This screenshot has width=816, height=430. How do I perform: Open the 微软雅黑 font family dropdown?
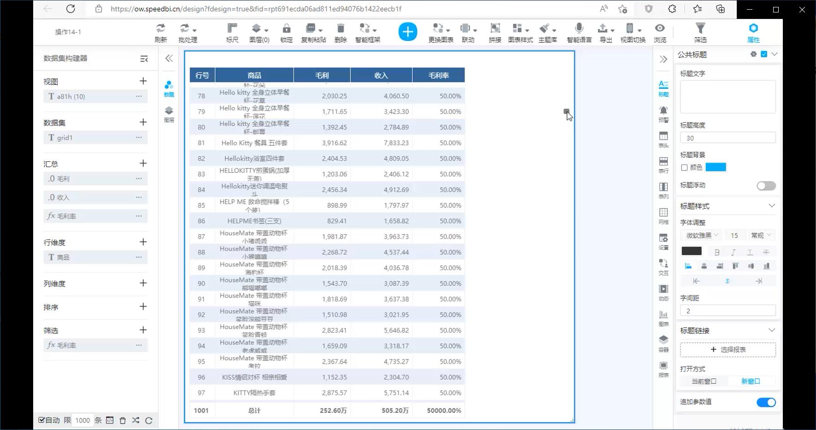[702, 236]
